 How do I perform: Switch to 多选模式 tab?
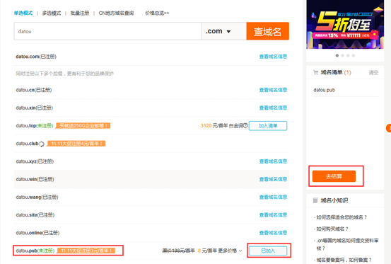(x=52, y=13)
